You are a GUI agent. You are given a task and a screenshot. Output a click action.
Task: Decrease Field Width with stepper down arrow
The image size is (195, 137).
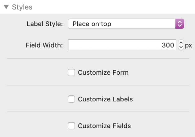(x=181, y=47)
